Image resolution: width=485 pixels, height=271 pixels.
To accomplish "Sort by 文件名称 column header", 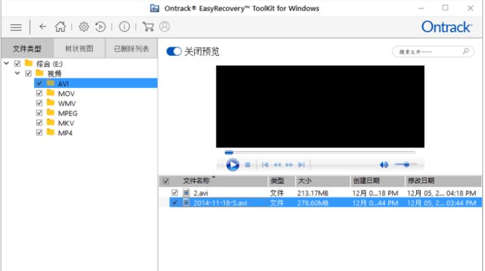I will 219,181.
